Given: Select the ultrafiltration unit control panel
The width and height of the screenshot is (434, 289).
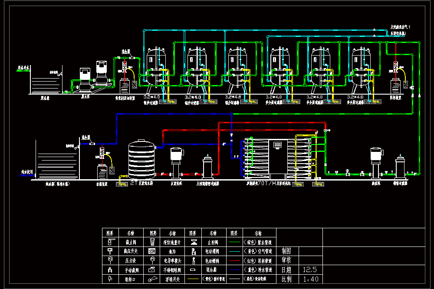Looking at the screenshot, I should (278, 145).
